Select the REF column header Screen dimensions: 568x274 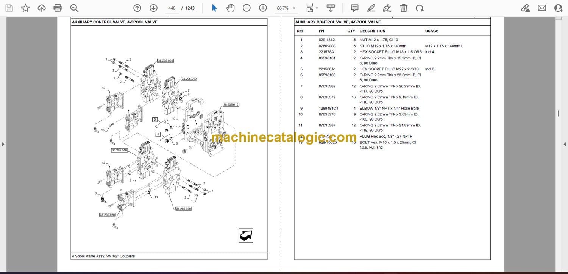click(x=300, y=31)
